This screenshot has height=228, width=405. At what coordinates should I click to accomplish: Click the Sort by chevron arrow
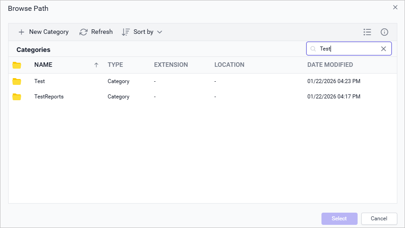point(159,32)
